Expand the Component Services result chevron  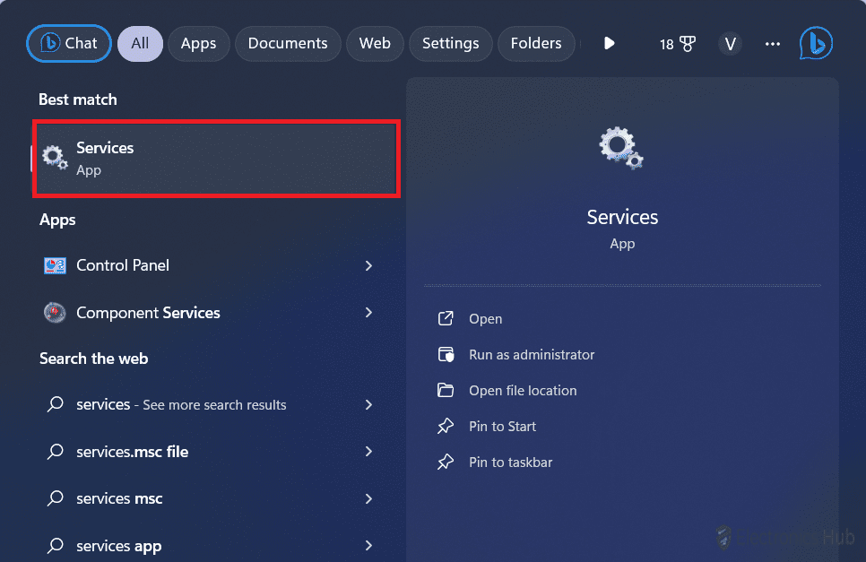click(368, 313)
